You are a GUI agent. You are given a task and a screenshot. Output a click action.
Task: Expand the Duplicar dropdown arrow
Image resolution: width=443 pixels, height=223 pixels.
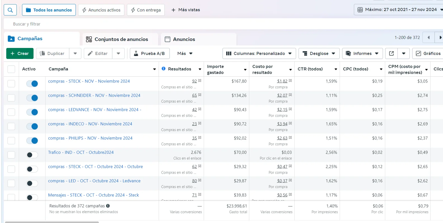click(x=75, y=54)
